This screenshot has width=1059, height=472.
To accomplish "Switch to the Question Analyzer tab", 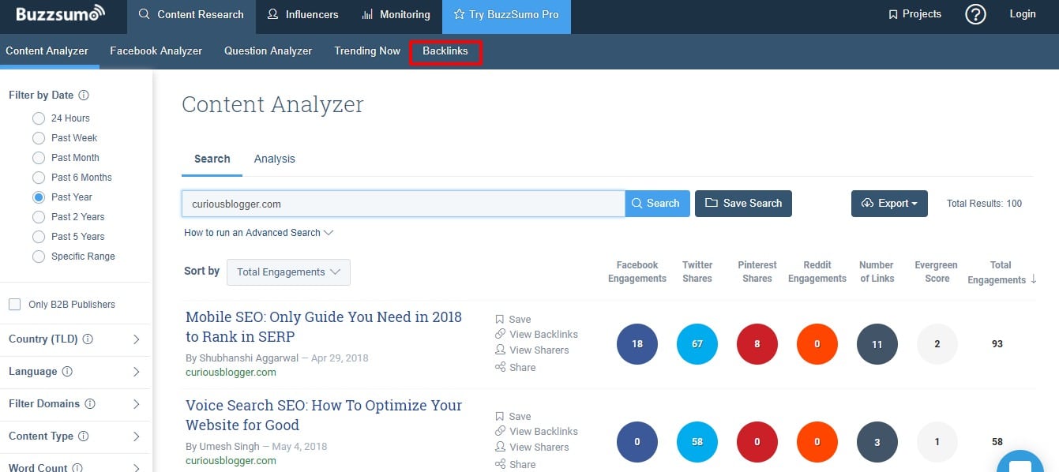I will tap(268, 51).
